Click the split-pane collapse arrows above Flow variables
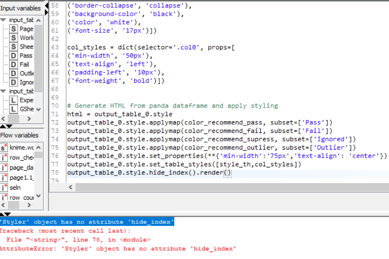Image resolution: width=389 pixels, height=259 pixels. 7,127
